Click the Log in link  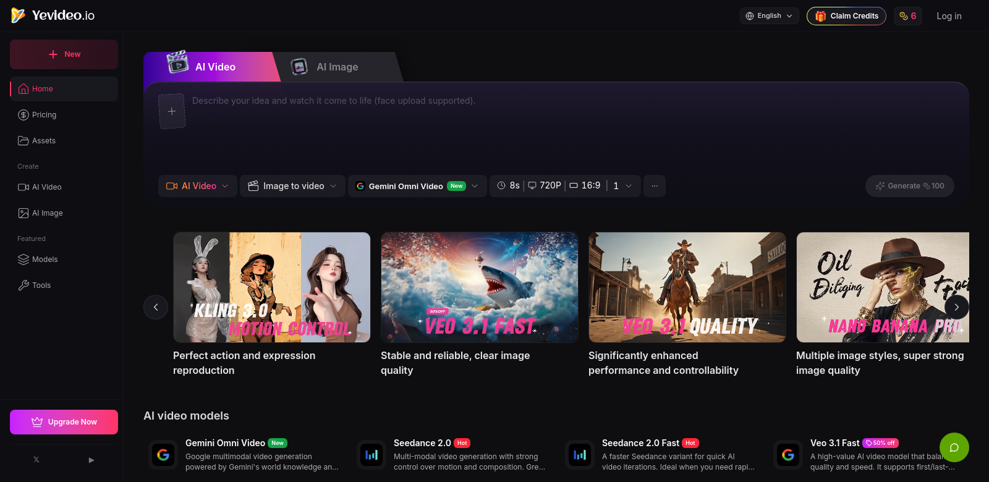pos(949,16)
